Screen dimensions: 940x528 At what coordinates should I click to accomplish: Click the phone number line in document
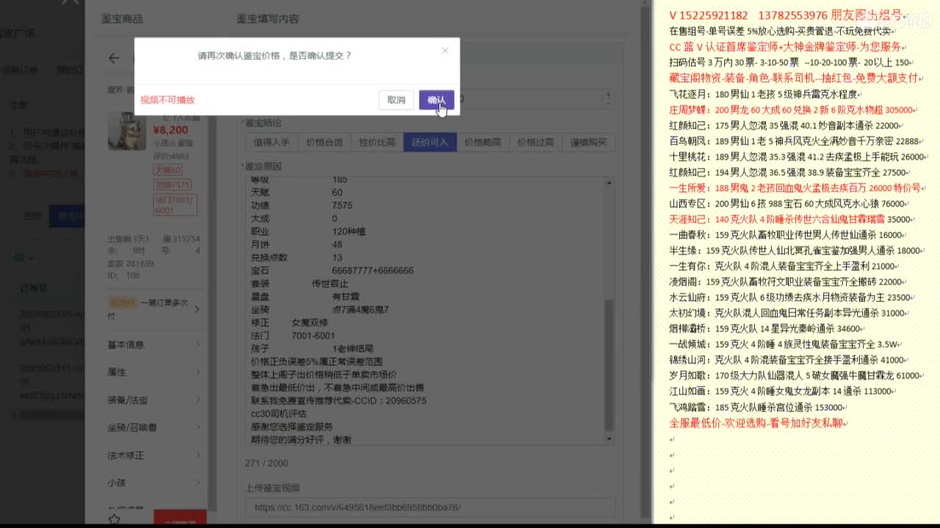785,15
